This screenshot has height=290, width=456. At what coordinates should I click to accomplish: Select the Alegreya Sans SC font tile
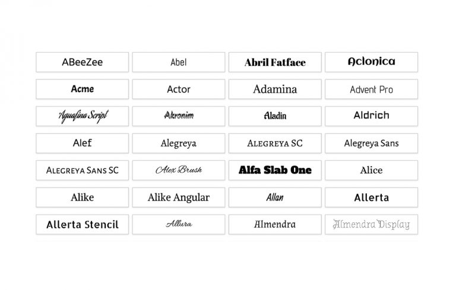[x=83, y=170]
